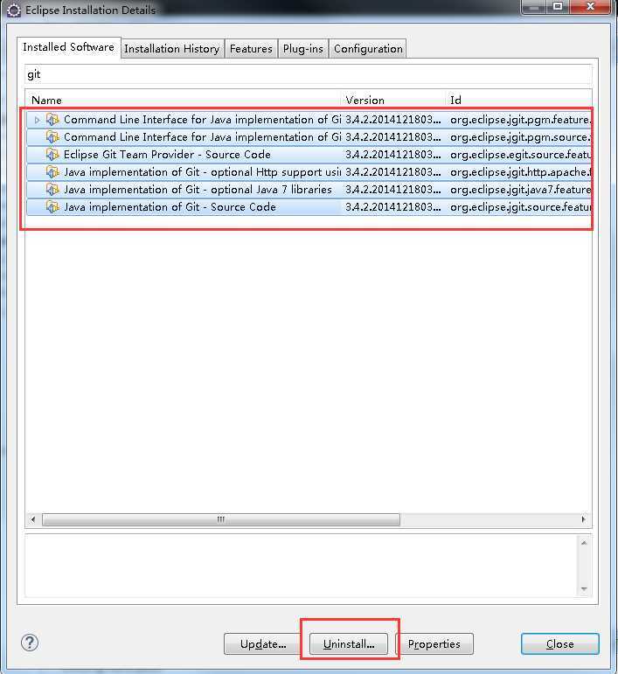Image resolution: width=618 pixels, height=674 pixels.
Task: Click icon beside Eclipse Git Team Provider - Source Code
Action: [x=52, y=155]
